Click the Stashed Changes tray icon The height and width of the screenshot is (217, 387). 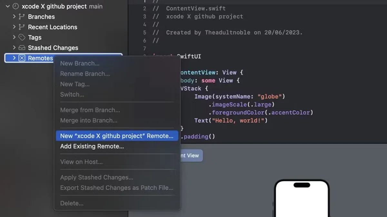[x=22, y=48]
